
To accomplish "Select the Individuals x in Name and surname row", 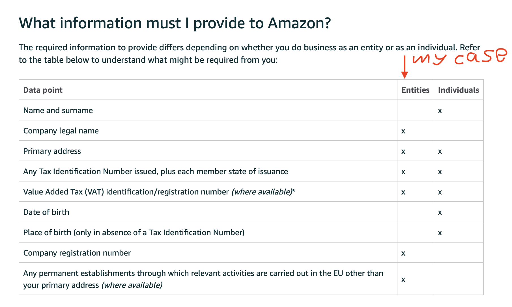I will [x=440, y=111].
